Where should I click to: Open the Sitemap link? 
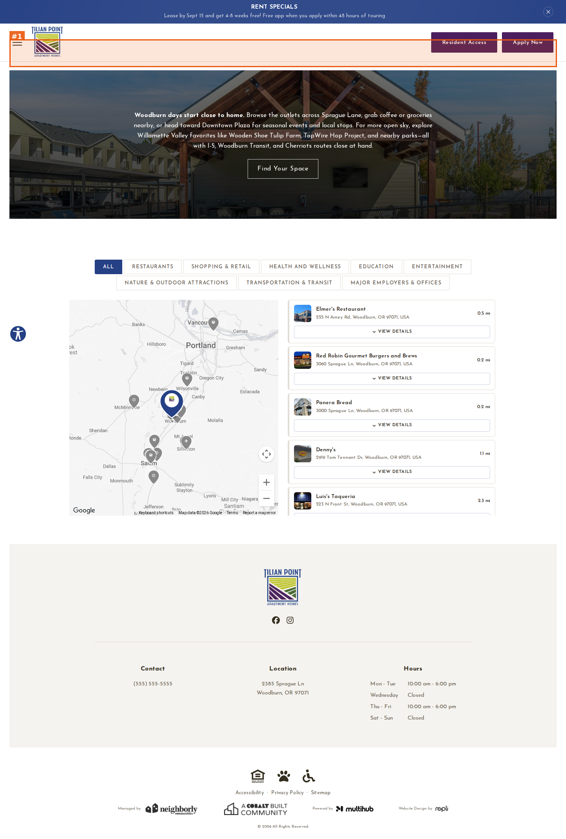point(321,793)
